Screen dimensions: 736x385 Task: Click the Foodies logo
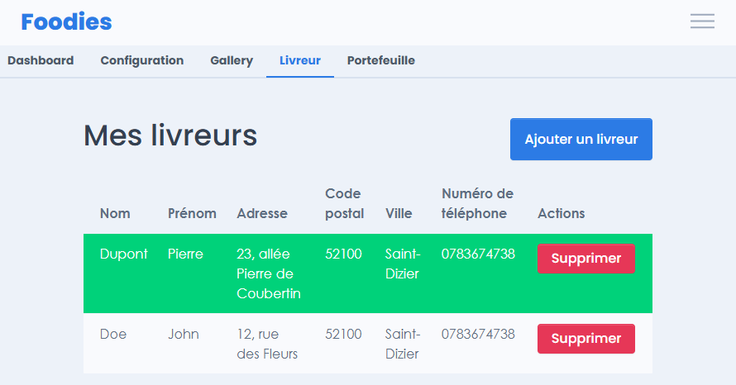click(67, 22)
